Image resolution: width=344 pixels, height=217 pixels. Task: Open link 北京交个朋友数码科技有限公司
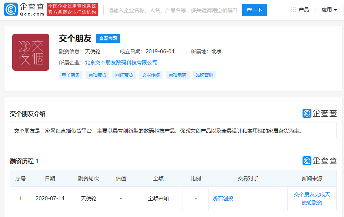(x=121, y=63)
